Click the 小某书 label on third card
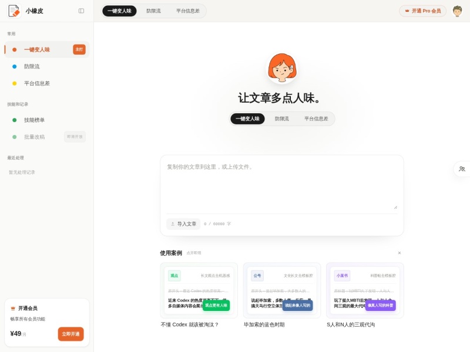Viewport: 470px width, 352px height. (x=342, y=276)
